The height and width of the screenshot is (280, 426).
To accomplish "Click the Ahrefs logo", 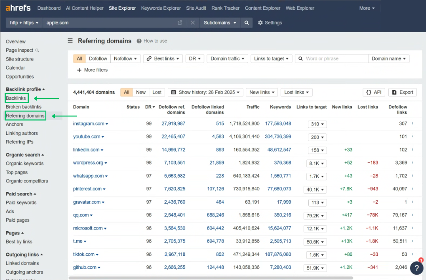I will click(18, 8).
